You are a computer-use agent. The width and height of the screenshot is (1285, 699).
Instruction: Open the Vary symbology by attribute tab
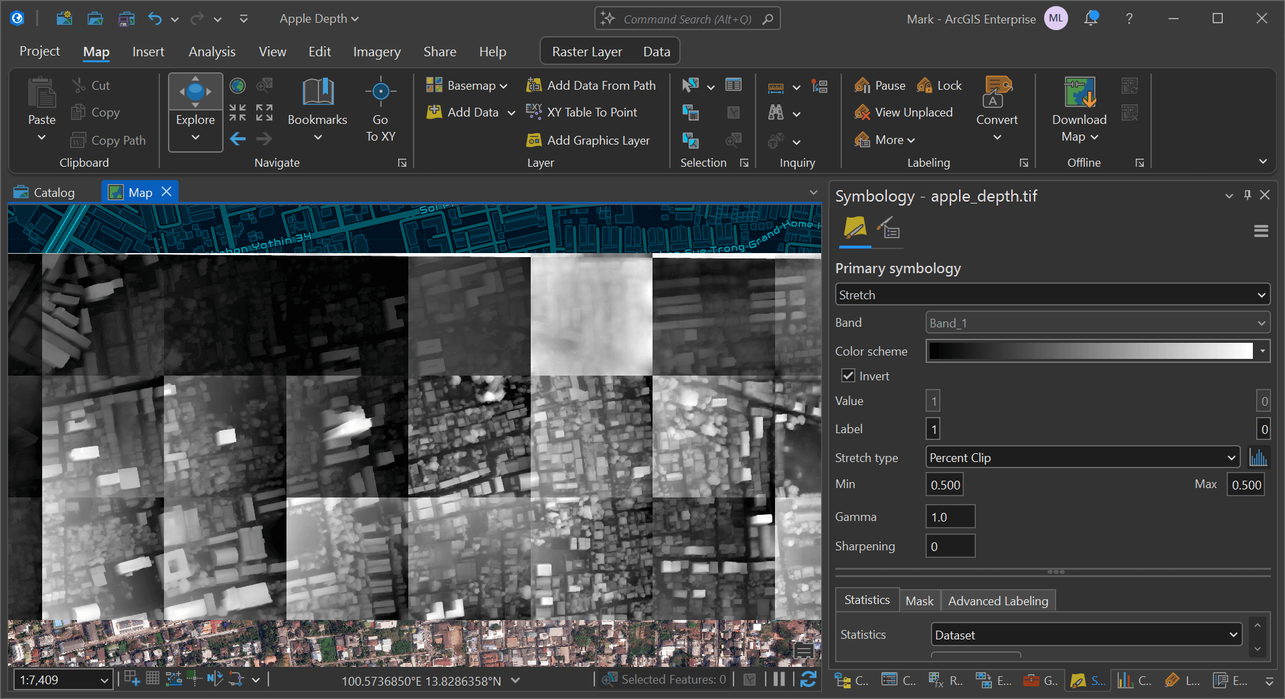click(x=889, y=230)
